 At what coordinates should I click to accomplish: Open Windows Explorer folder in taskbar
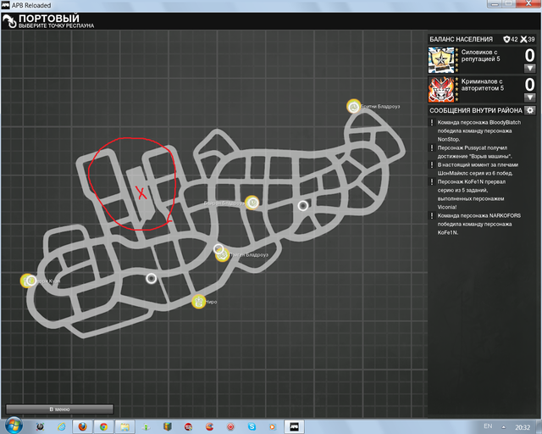point(124,426)
